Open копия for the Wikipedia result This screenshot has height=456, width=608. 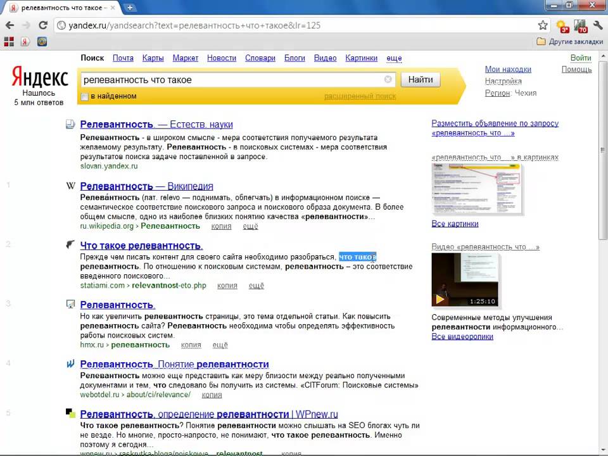click(221, 227)
